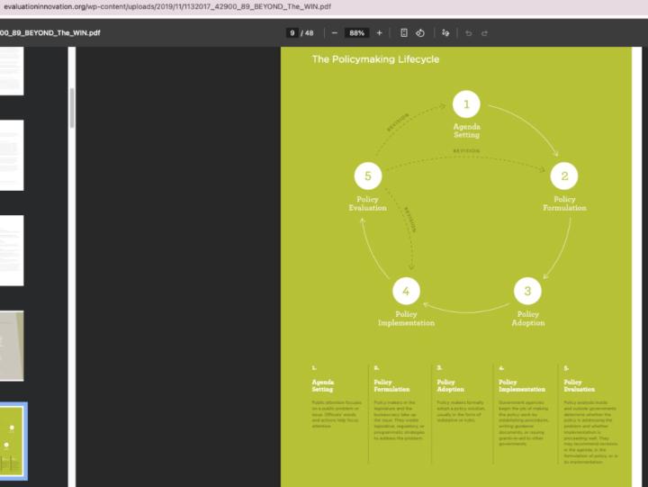Click circle 3 Policy Adoption in diagram
This screenshot has width=648, height=487.
point(527,291)
